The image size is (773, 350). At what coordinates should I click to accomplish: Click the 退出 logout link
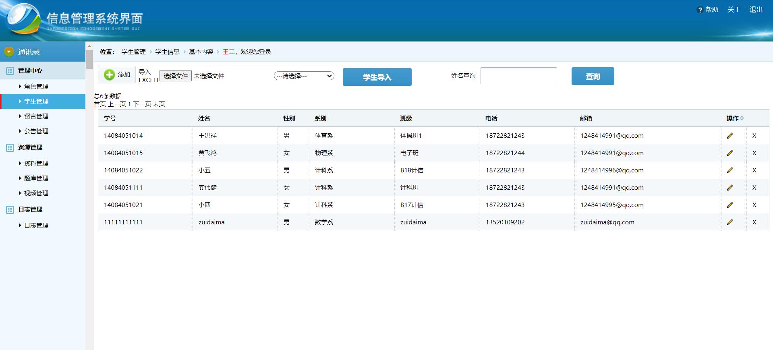click(756, 10)
